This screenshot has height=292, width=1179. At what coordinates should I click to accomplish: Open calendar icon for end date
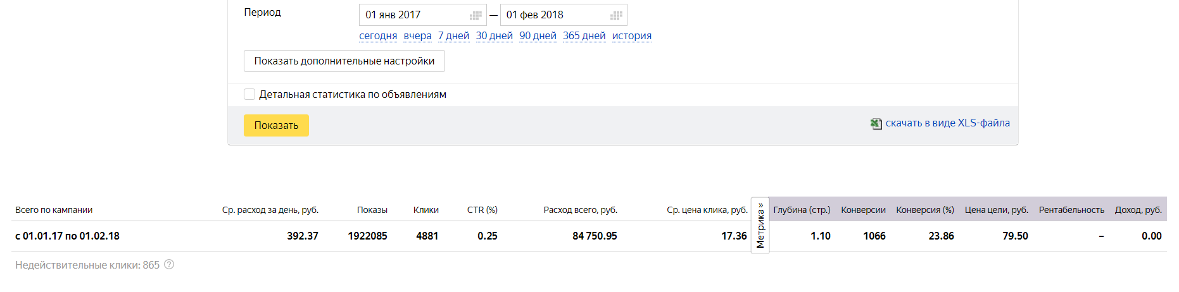pyautogui.click(x=616, y=15)
